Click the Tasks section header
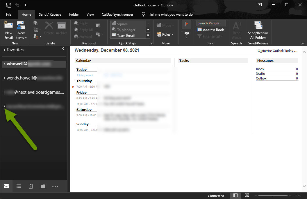This screenshot has height=199, width=307. pos(213,61)
